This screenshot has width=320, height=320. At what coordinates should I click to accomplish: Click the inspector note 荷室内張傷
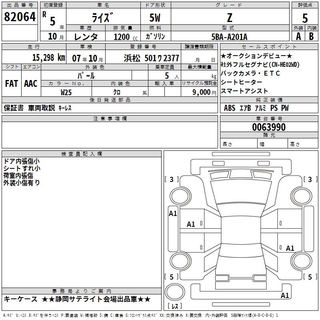click(18, 176)
